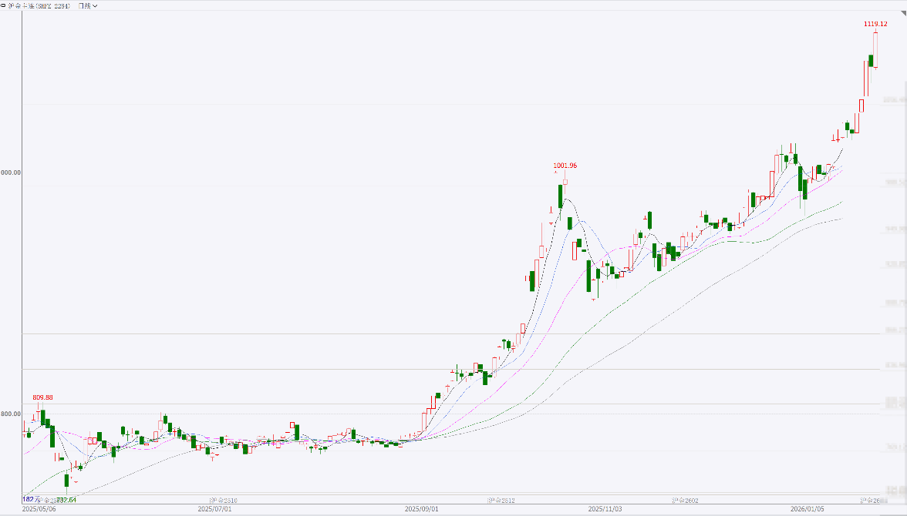The width and height of the screenshot is (907, 516).
Task: Click the SHFE contract title label
Action: coord(40,5)
